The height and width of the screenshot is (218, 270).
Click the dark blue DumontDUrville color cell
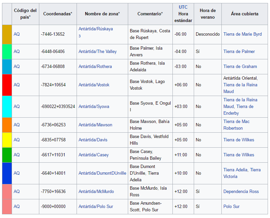point(7,173)
